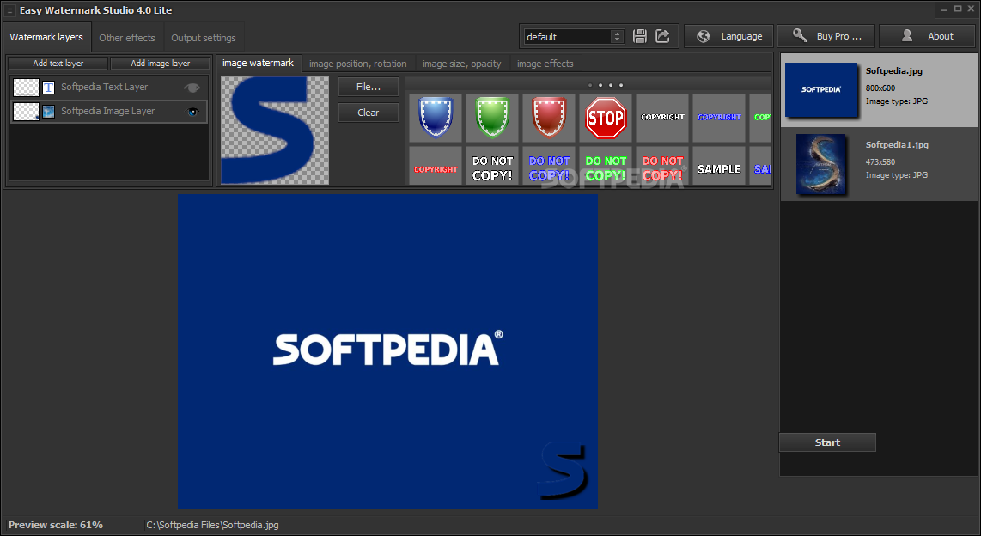Click the Buy Pro ... button
Viewport: 981px width, 536px height.
[x=826, y=36]
